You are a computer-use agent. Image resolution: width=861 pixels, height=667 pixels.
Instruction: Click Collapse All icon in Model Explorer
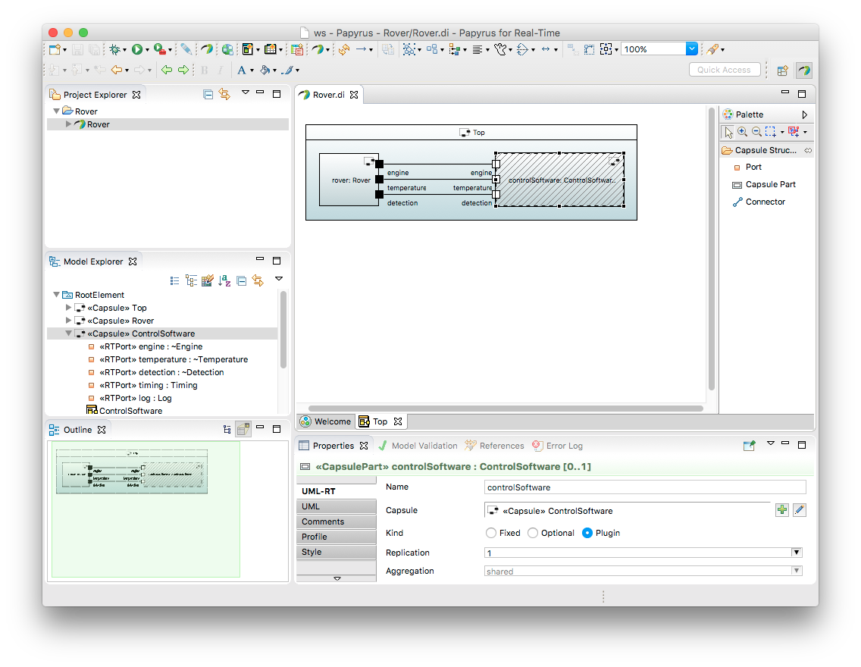[242, 281]
